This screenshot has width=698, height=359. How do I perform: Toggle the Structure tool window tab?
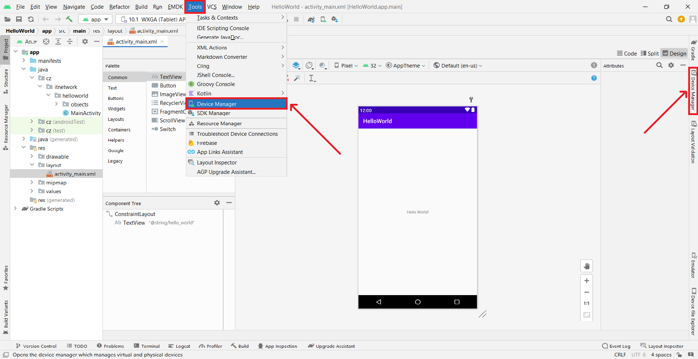point(5,81)
